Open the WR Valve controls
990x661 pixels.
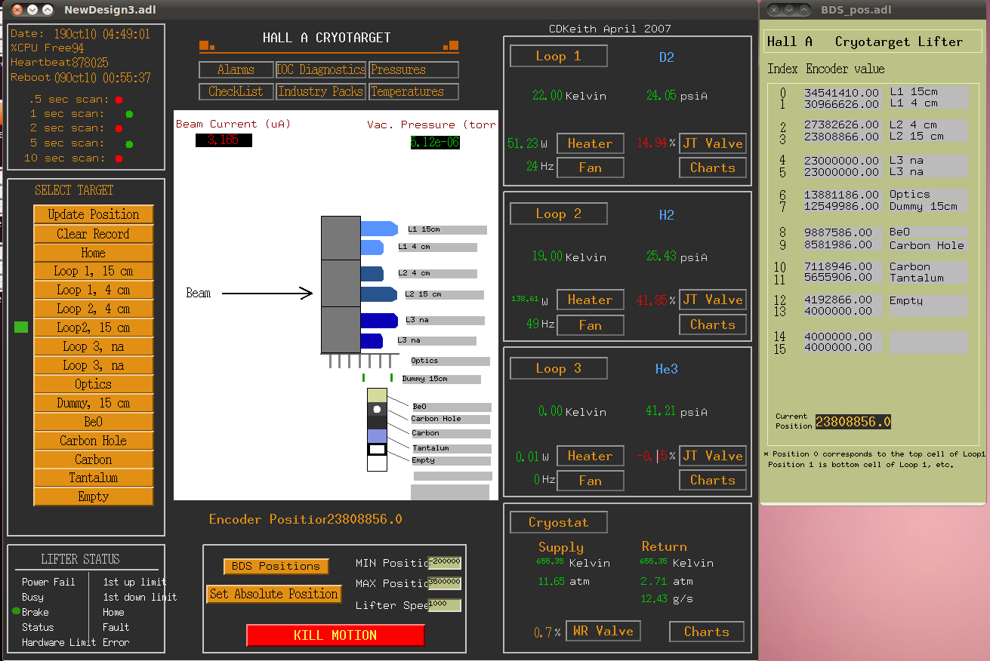point(603,631)
